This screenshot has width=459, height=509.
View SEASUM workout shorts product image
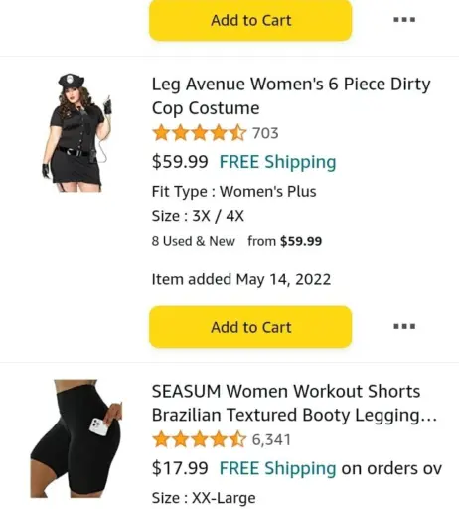76,438
